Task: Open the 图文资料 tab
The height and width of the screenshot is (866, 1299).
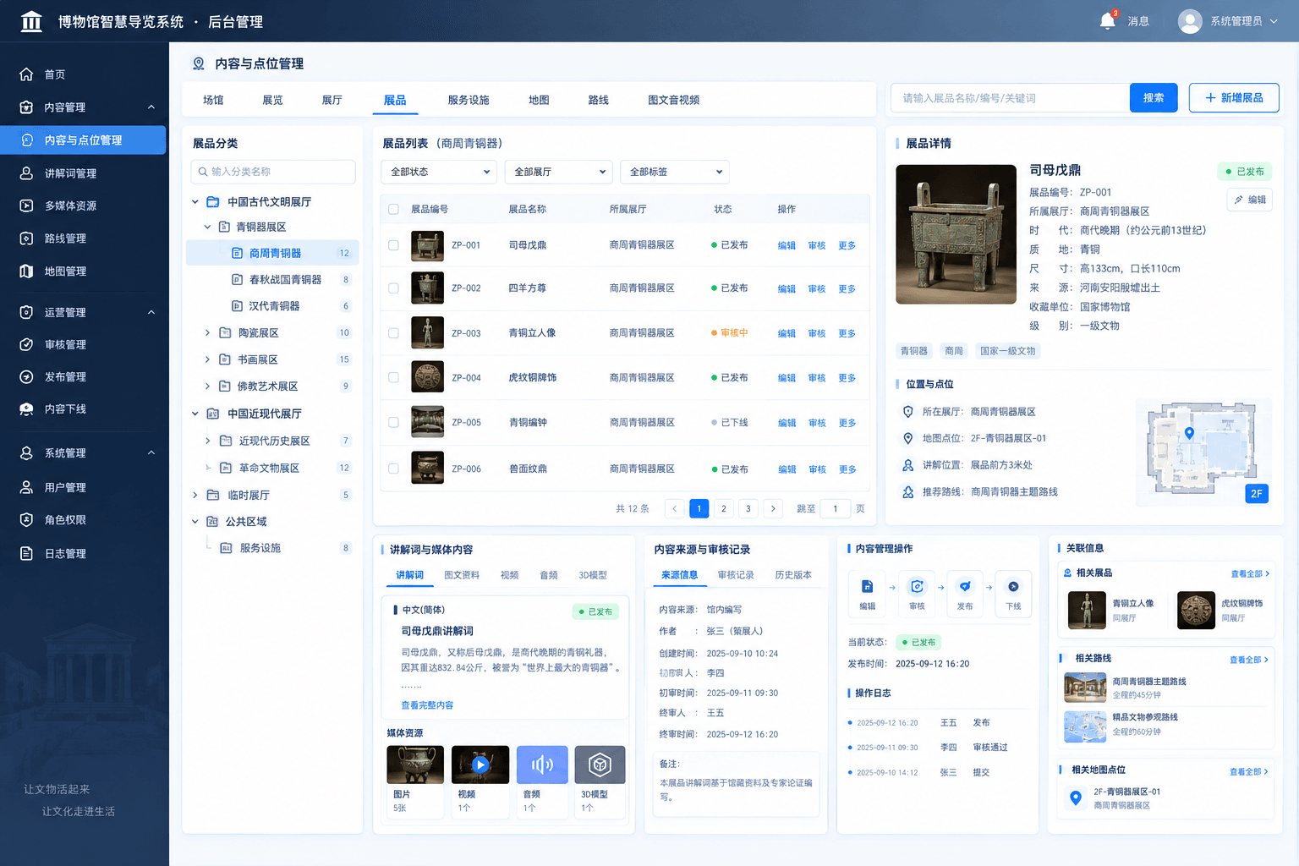Action: click(462, 575)
